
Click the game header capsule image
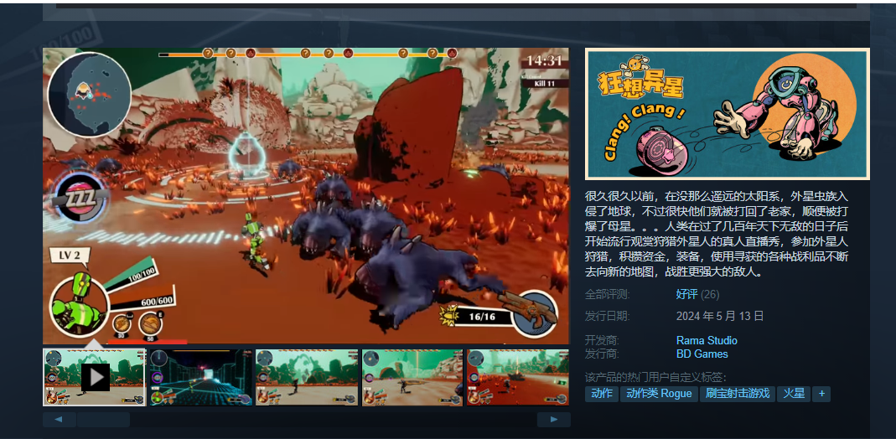[x=728, y=114]
